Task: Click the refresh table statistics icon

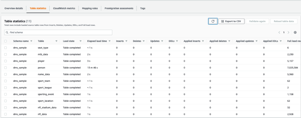Action: coord(213,21)
